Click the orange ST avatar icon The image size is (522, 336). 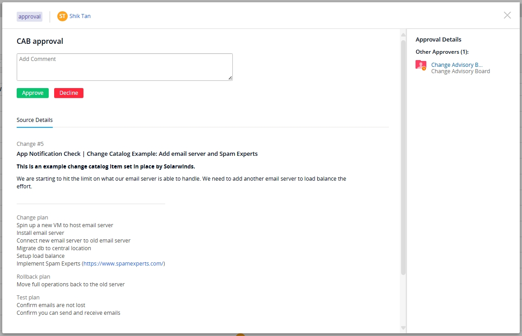coord(62,16)
